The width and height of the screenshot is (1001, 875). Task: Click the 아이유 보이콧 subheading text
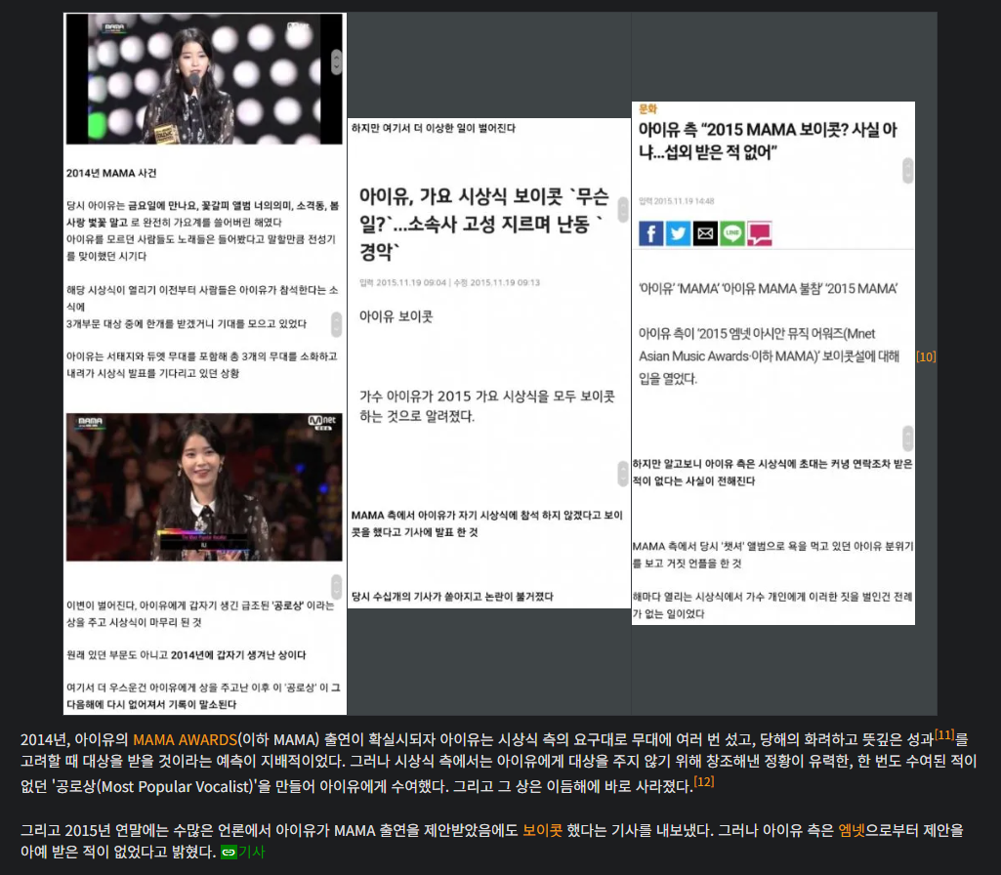pyautogui.click(x=396, y=316)
